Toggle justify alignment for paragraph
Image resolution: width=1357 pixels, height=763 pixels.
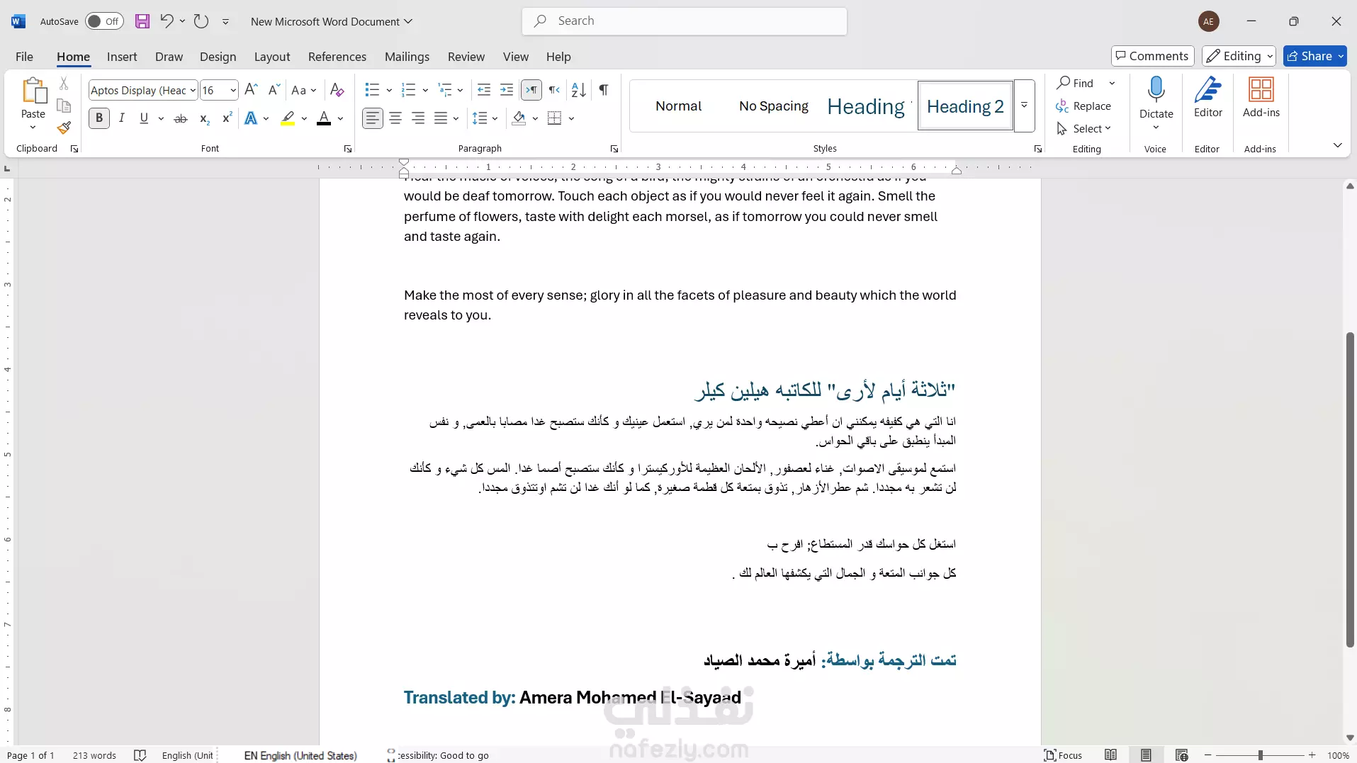pyautogui.click(x=441, y=118)
